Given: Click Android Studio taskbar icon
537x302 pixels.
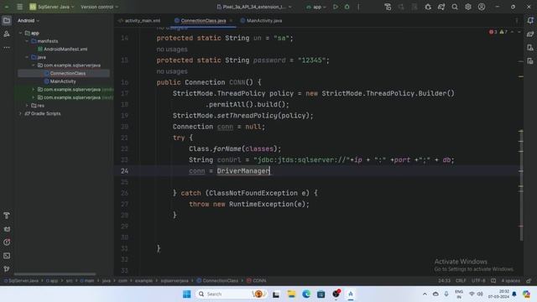Looking at the screenshot, I should (351, 294).
